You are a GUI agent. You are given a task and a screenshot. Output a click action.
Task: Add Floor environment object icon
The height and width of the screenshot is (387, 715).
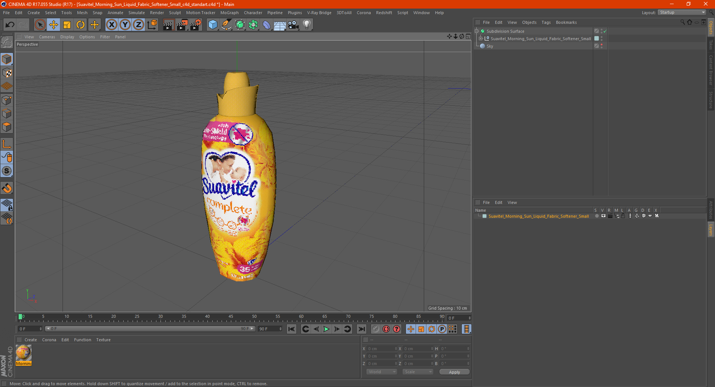280,25
